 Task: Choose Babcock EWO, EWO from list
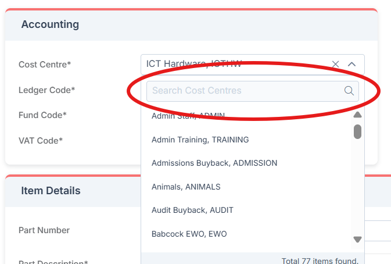189,234
